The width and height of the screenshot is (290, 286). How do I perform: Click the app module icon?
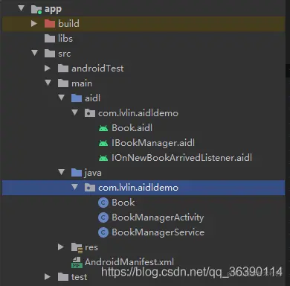(36, 10)
